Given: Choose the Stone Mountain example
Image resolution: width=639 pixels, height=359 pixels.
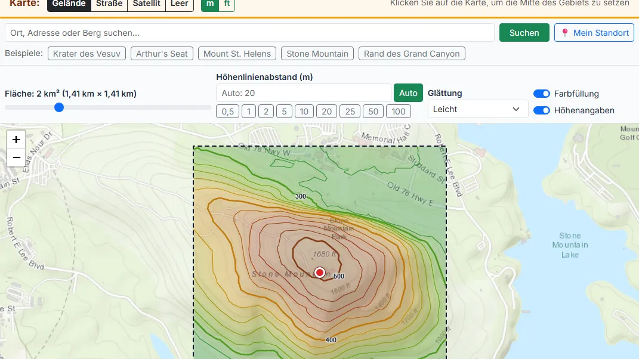Looking at the screenshot, I should point(317,54).
